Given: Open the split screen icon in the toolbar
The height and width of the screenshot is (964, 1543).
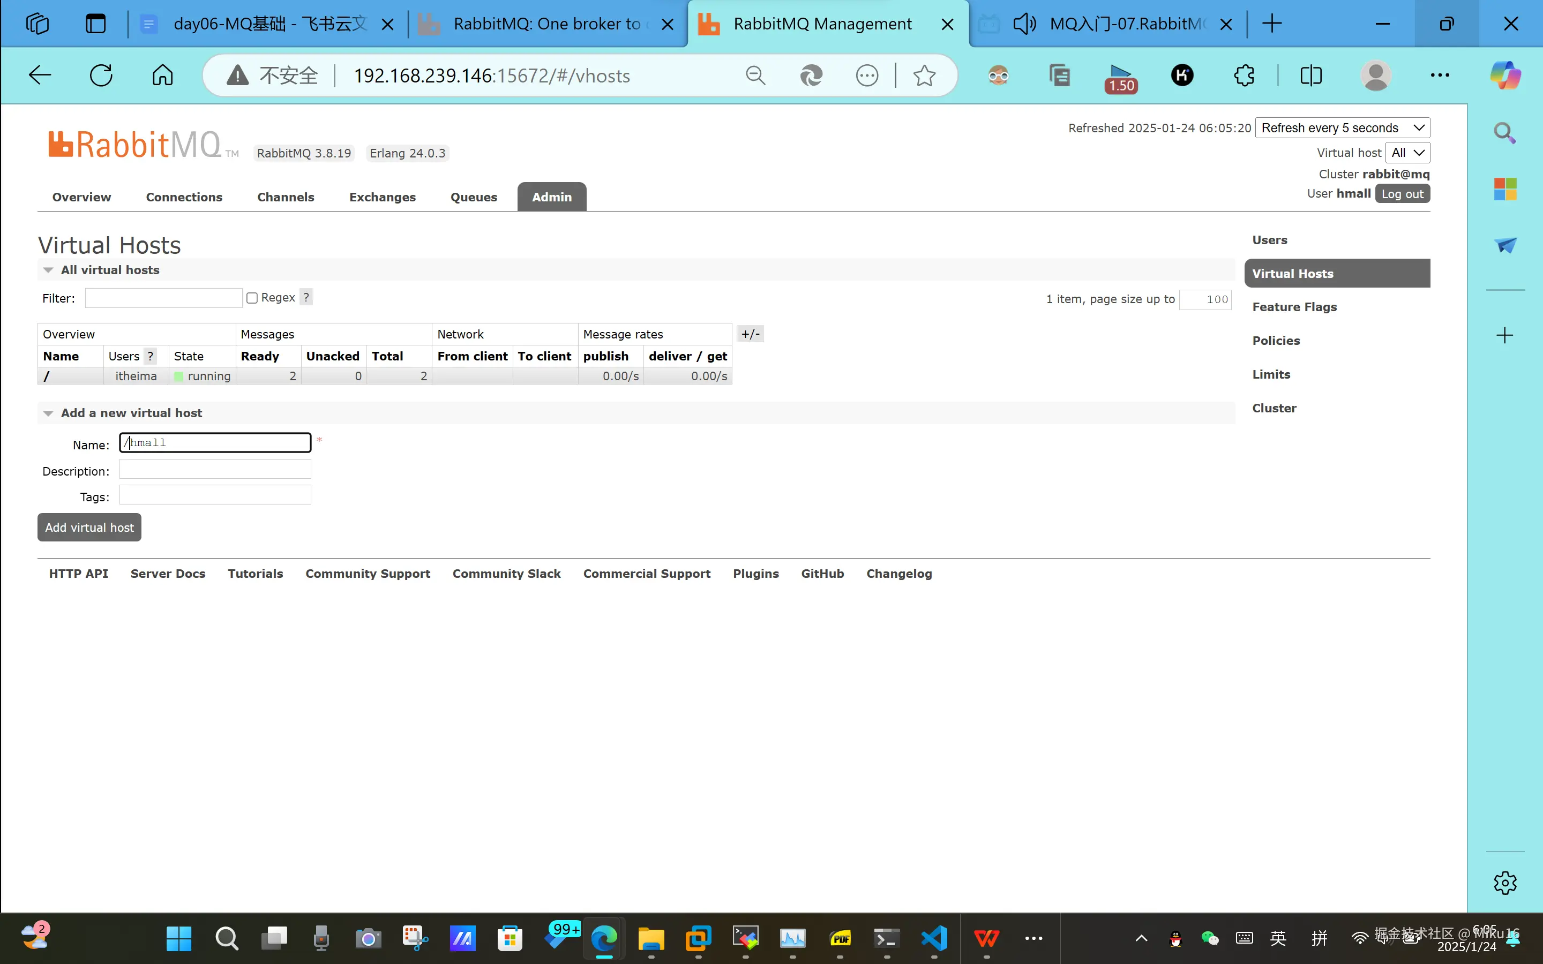Looking at the screenshot, I should (x=1311, y=75).
